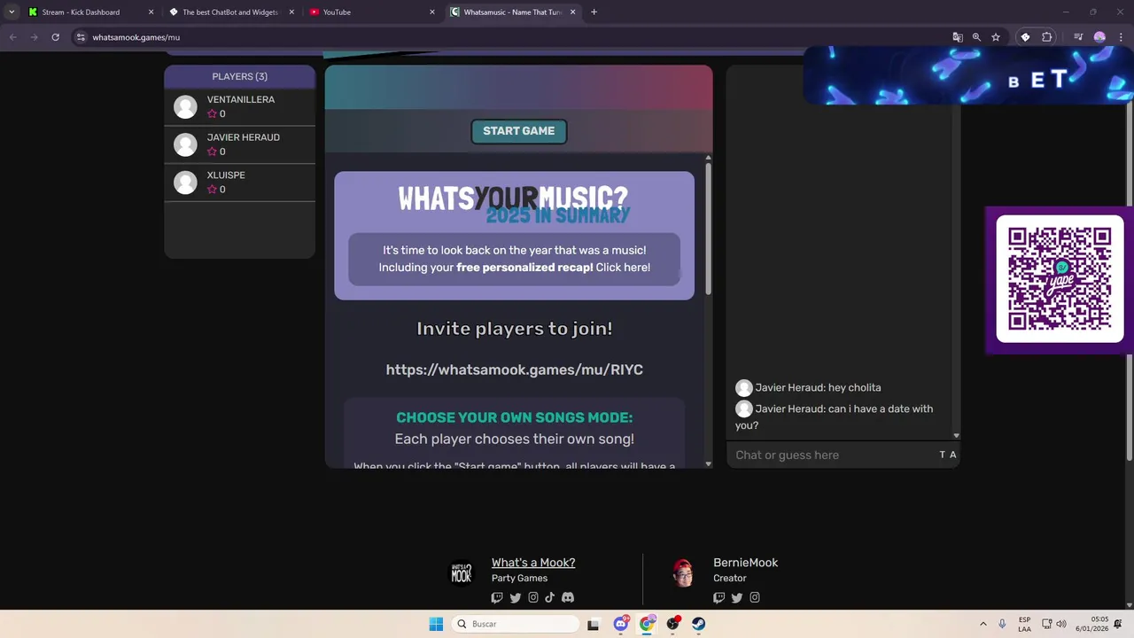Click chat panel scroll down arrow
The image size is (1134, 638).
(x=956, y=435)
